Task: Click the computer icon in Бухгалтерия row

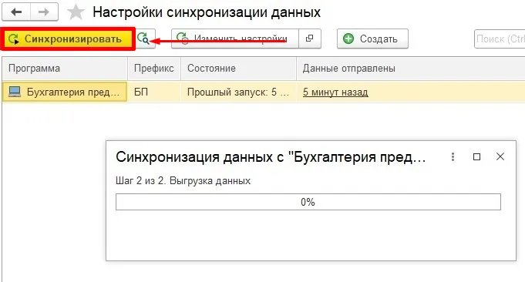Action: point(15,92)
